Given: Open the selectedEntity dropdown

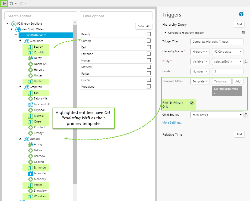Looking at the screenshot, I should pos(228,62).
